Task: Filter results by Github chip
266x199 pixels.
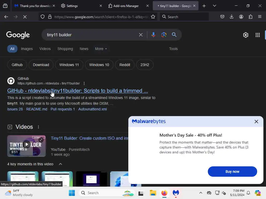Action: 17,65
